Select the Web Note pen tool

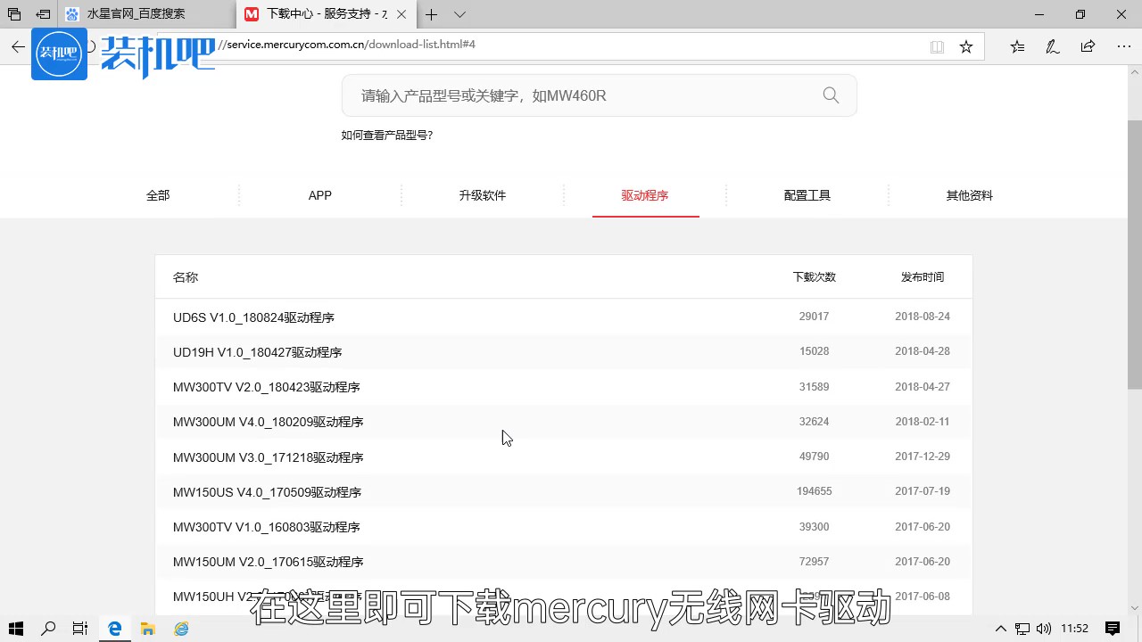click(x=1052, y=45)
